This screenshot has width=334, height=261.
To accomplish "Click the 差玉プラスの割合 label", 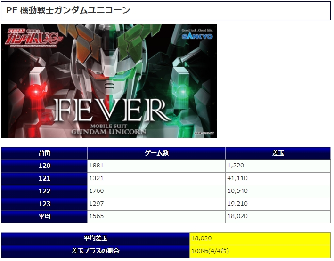I will pyautogui.click(x=95, y=252).
